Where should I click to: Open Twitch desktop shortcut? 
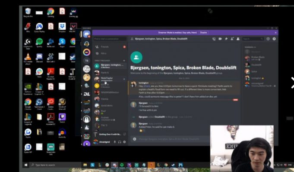(62, 118)
